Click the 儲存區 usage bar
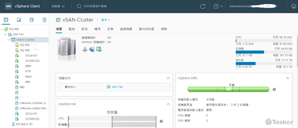 tap(264, 64)
